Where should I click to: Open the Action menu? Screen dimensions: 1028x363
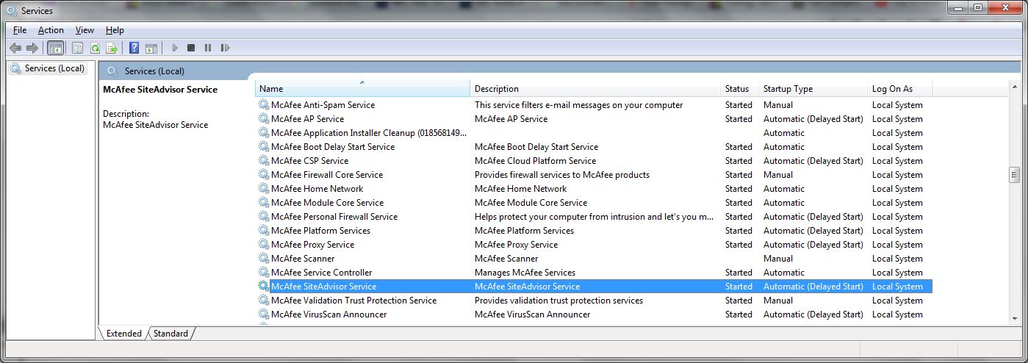(51, 30)
